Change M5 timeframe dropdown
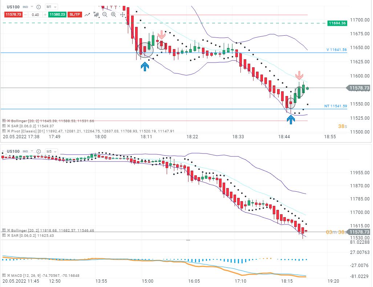373x287 pixels. [51, 151]
